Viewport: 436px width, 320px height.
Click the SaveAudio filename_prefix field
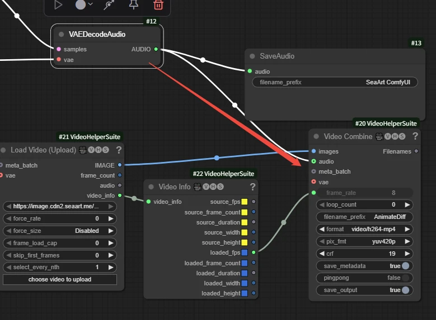coord(335,82)
